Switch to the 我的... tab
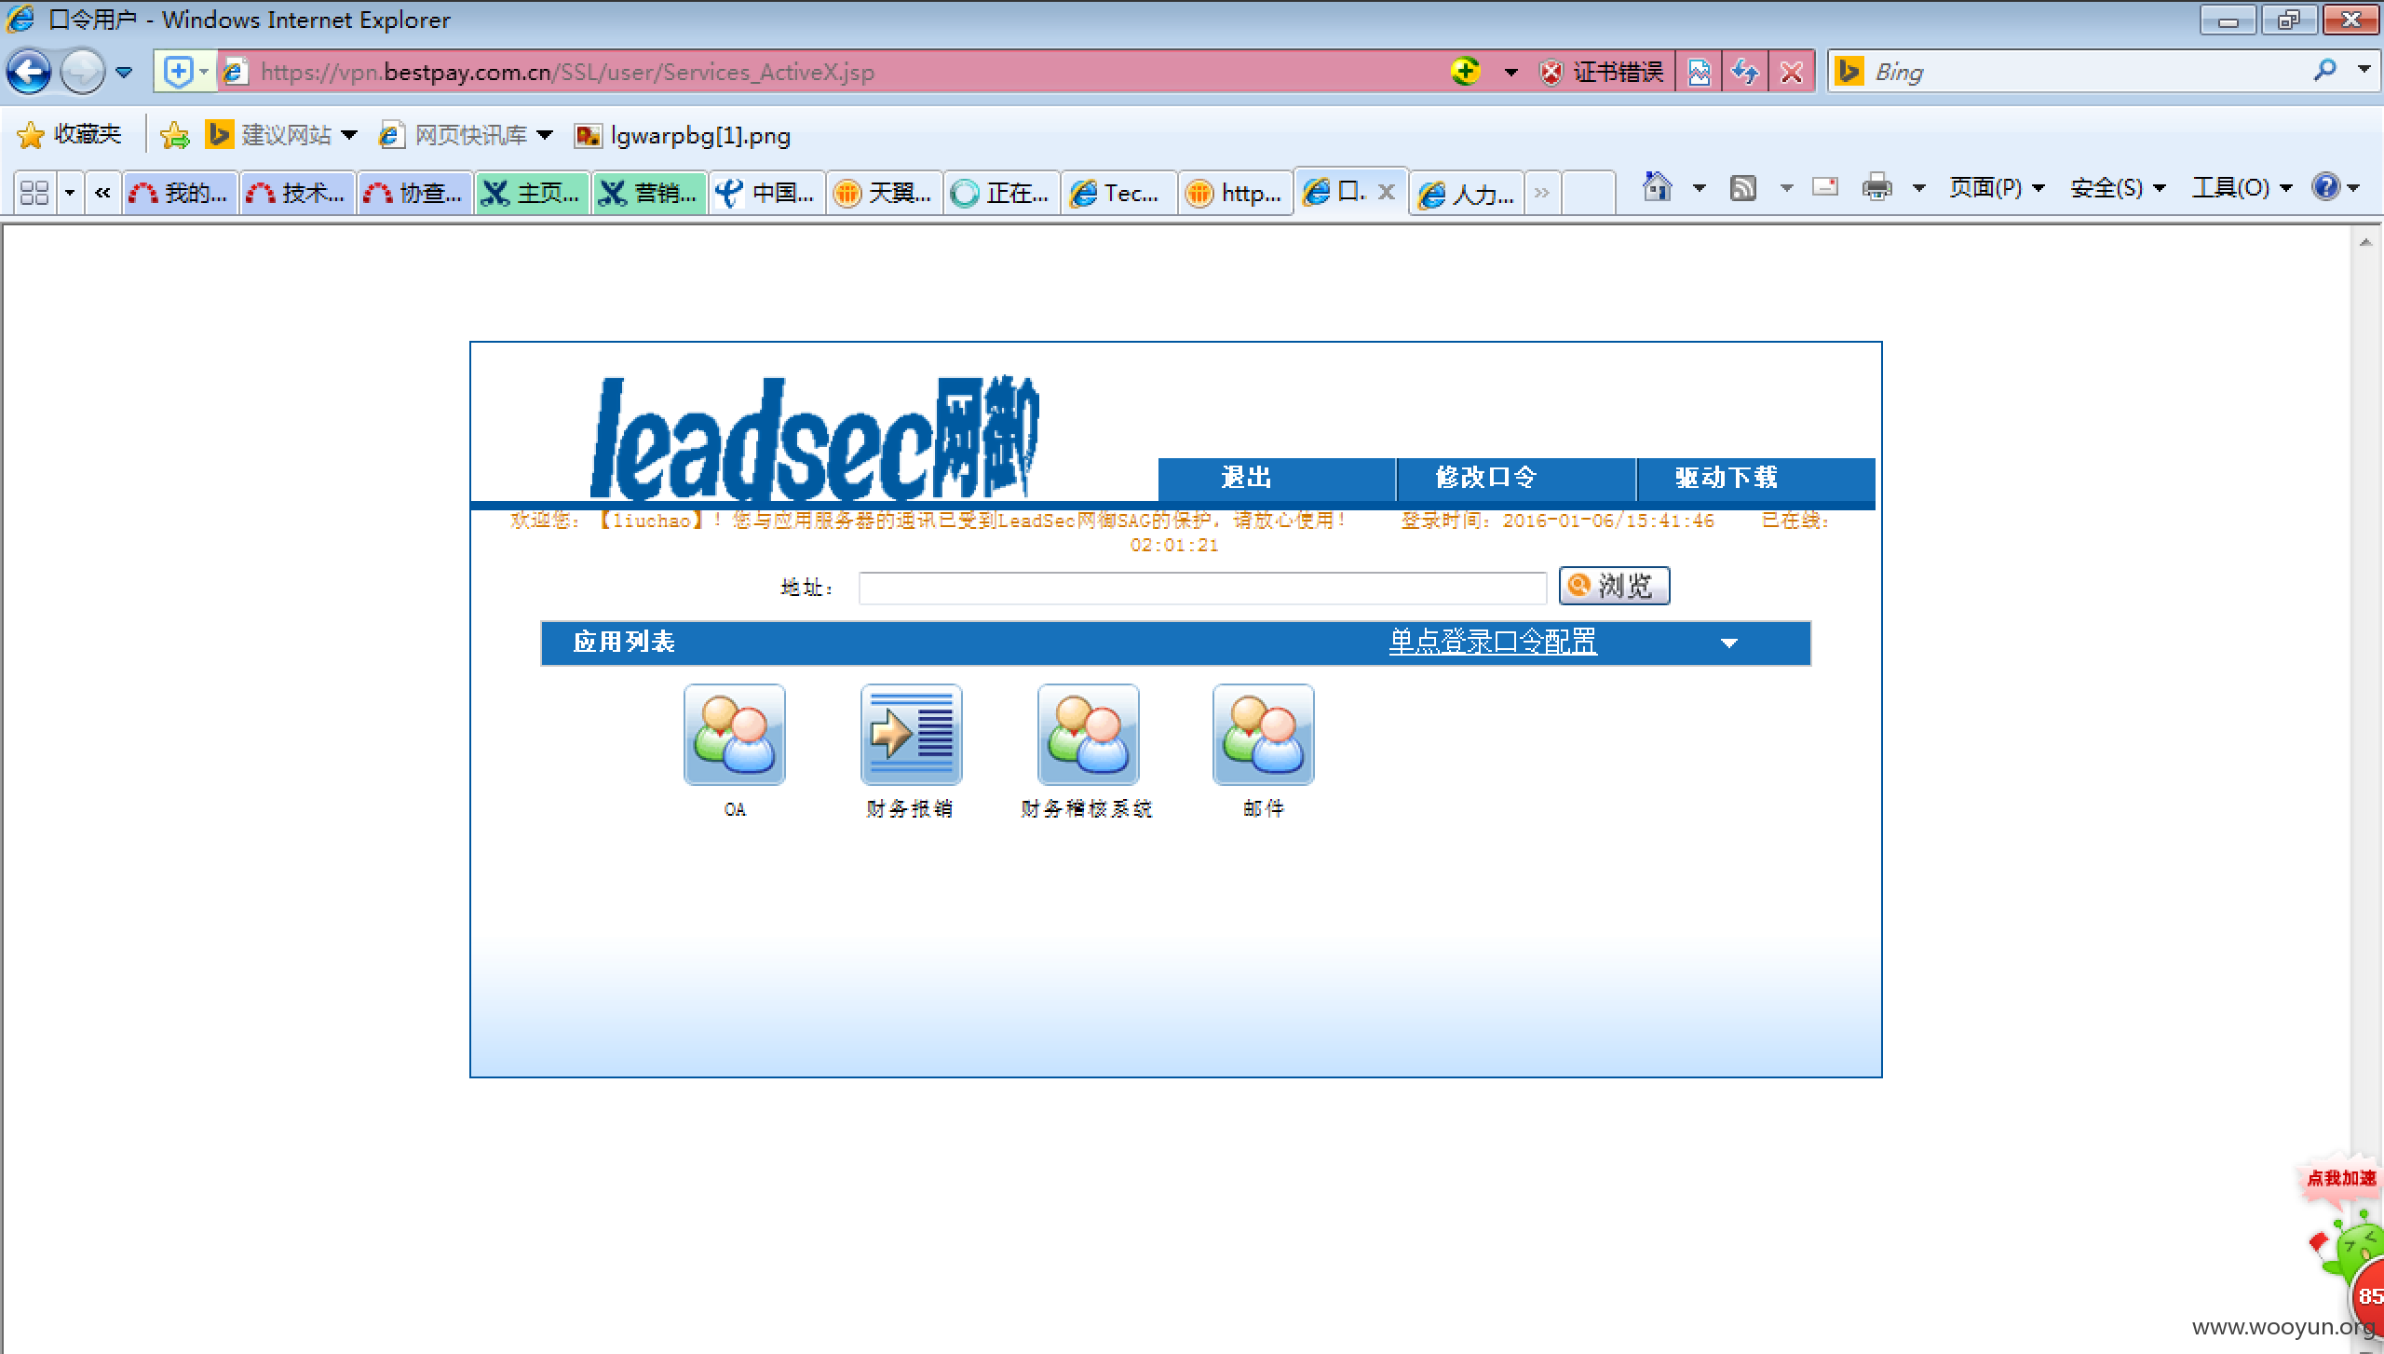 tap(180, 193)
